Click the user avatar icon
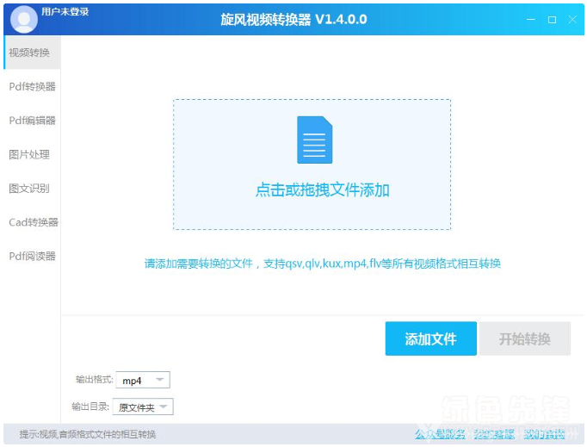Viewport: 587px width, 447px height. click(24, 19)
